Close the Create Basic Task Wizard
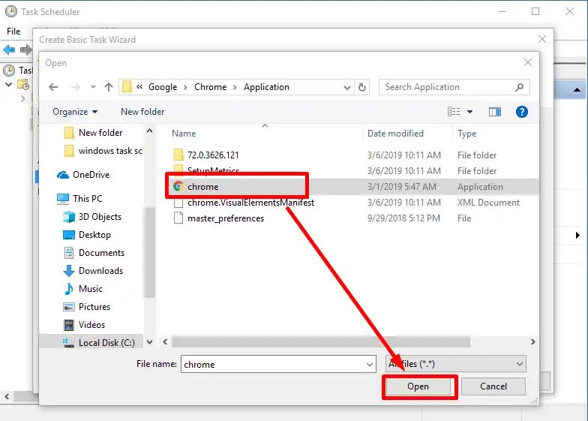Screen dimensions: 588x421 (x=541, y=39)
